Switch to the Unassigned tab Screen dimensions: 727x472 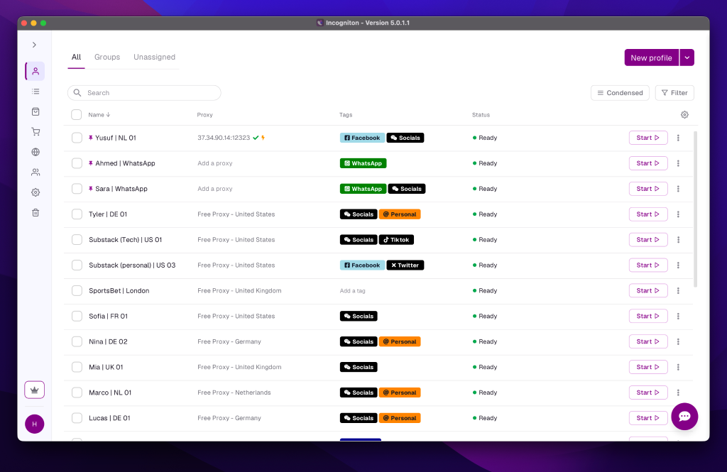(x=154, y=57)
